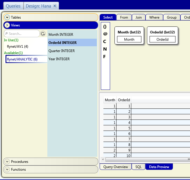This screenshot has height=180, width=190.
Task: Select the Year INTEGER column
Action: 72,59
